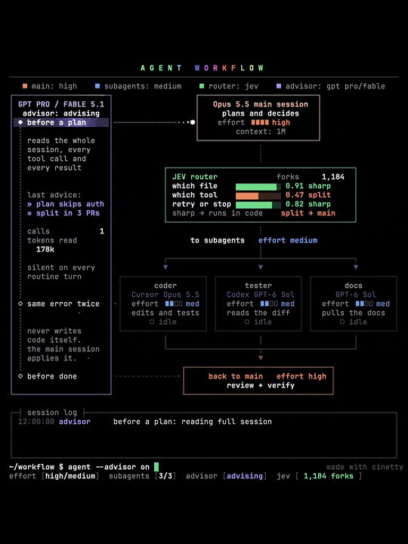Viewport: 408px width, 544px height.
Task: Click the idle circle in the tester box
Action: (246, 322)
